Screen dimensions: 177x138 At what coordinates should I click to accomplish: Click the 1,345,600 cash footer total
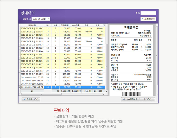(x=98, y=91)
